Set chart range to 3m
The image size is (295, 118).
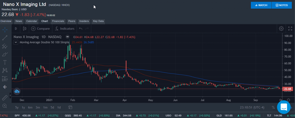[38, 107]
